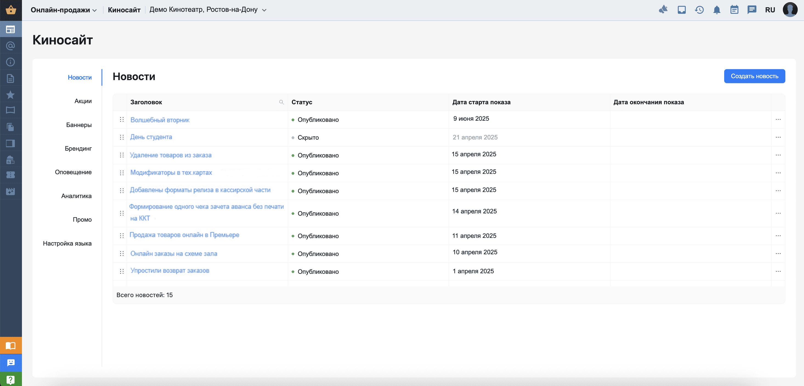Expand the Онлайн-продажи dropdown

click(64, 10)
